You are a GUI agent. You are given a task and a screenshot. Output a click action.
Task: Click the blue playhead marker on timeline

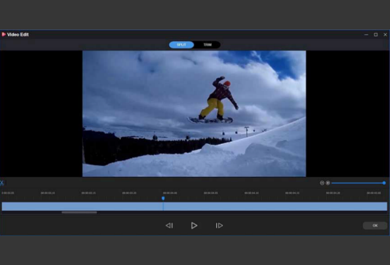(x=163, y=198)
